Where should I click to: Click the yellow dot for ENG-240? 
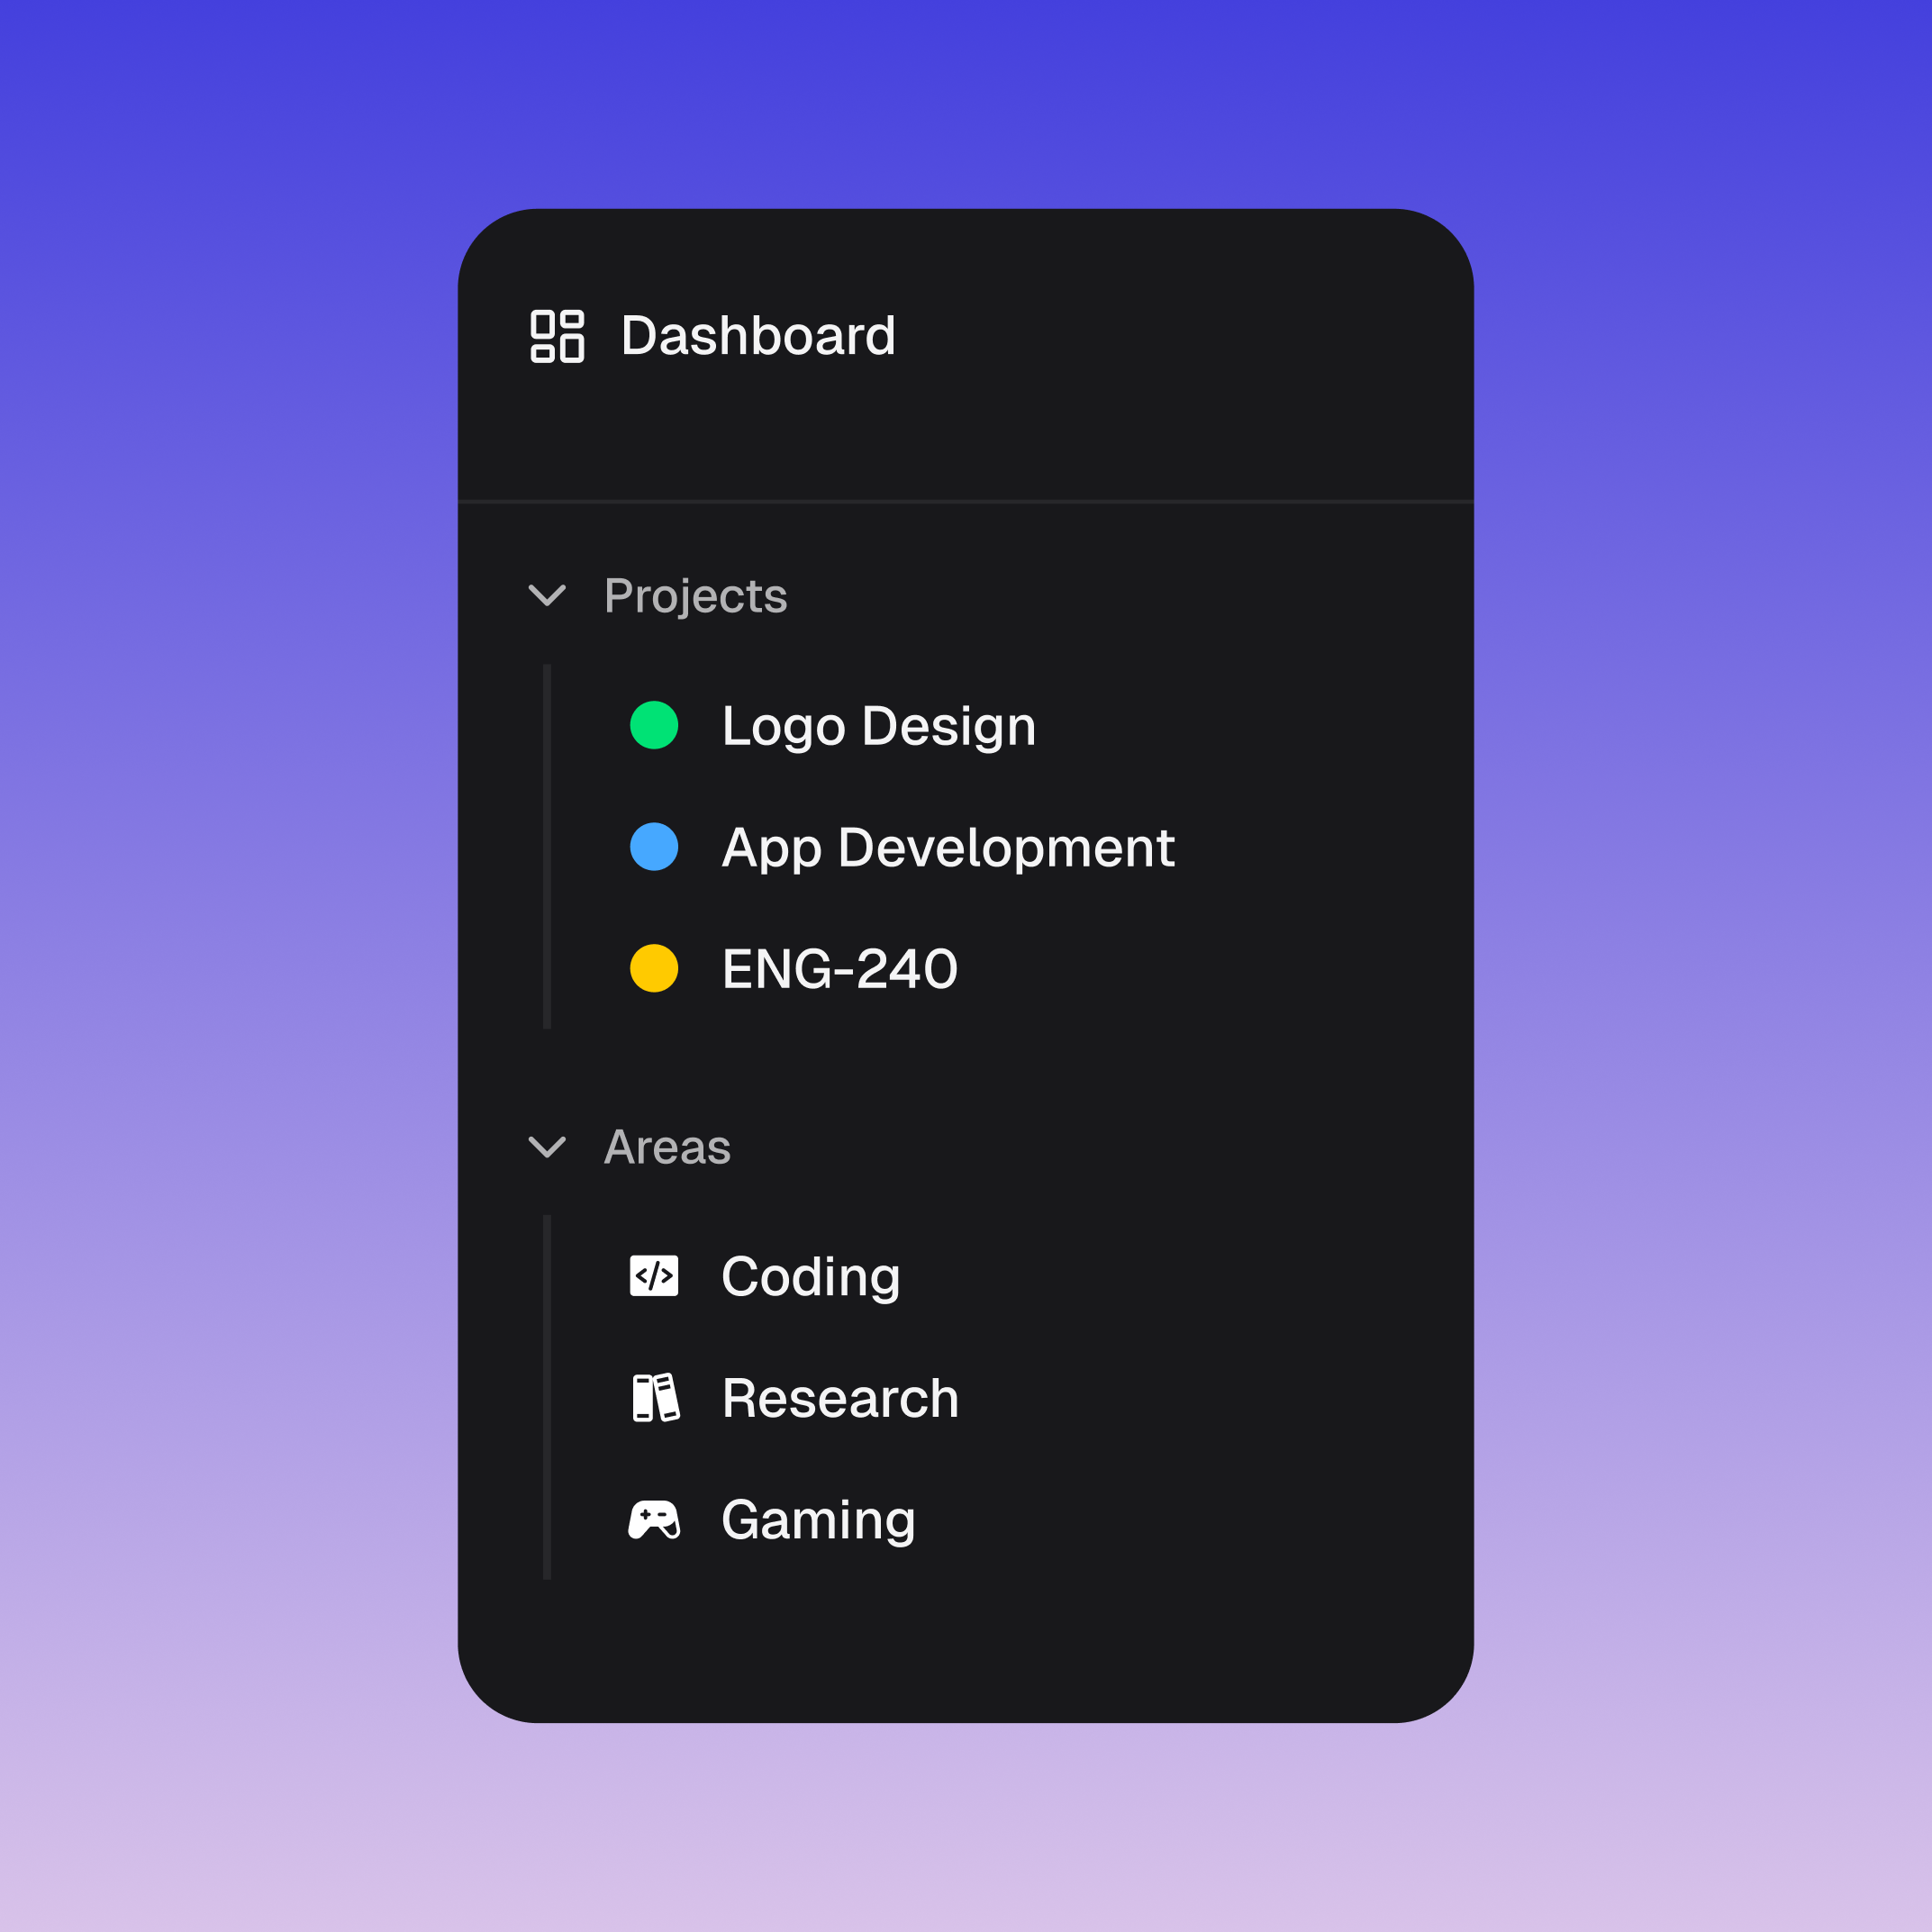coord(654,968)
